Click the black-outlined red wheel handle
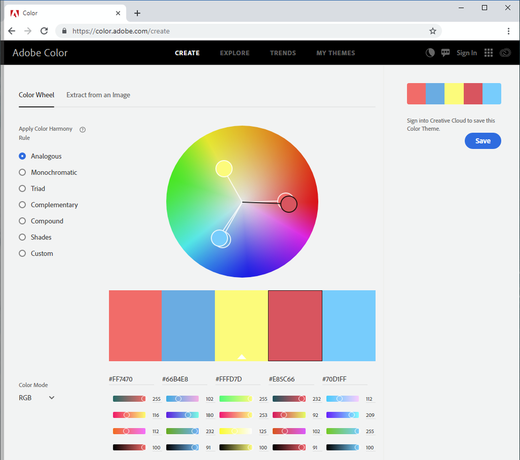The width and height of the screenshot is (520, 460). coord(289,204)
